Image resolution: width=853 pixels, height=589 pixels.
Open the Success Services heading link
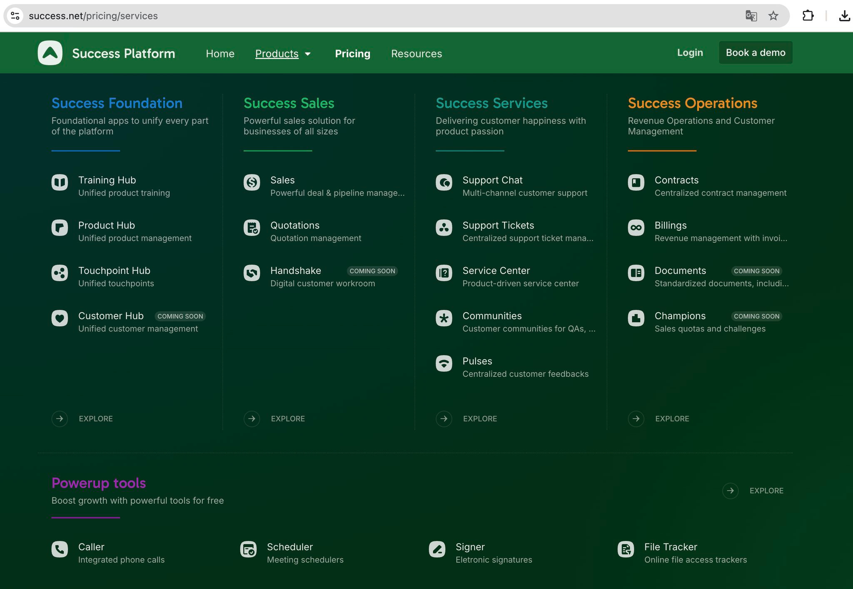click(x=491, y=103)
